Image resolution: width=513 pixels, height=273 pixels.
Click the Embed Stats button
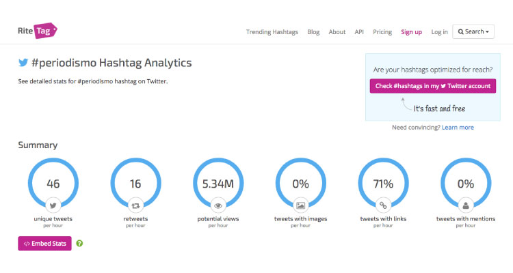44,244
